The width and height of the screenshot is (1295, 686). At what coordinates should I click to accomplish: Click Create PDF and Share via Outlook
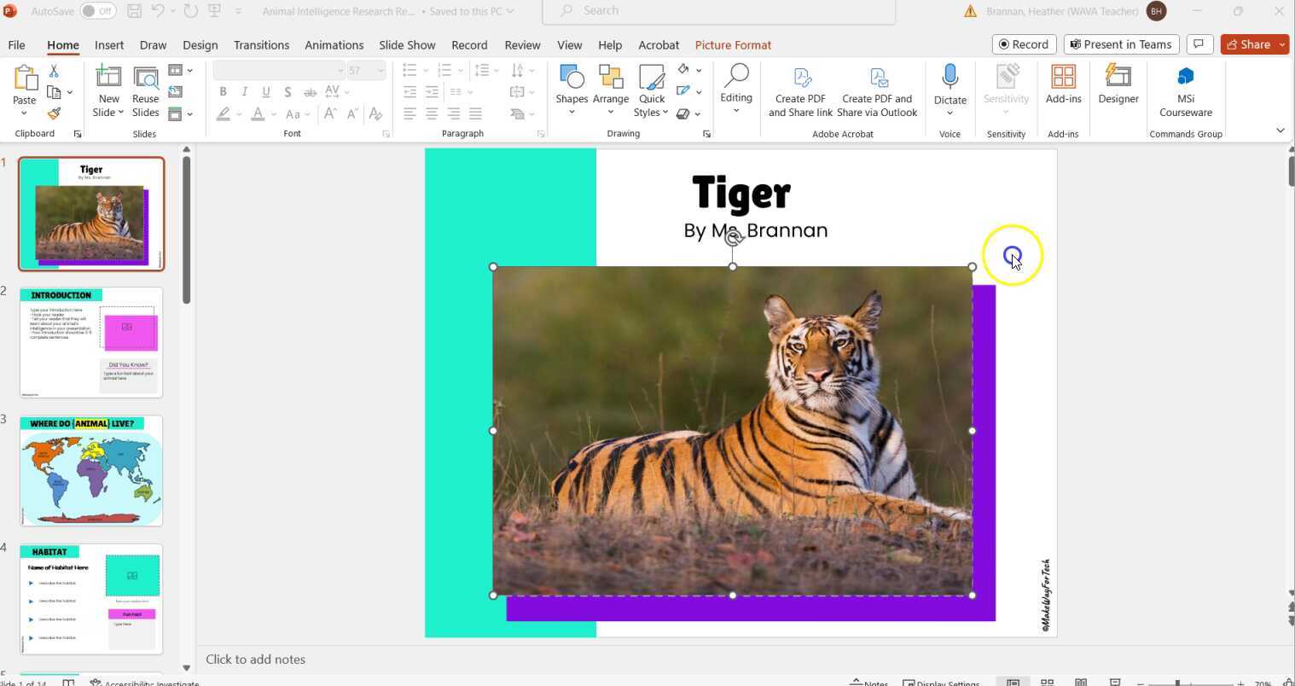click(877, 92)
